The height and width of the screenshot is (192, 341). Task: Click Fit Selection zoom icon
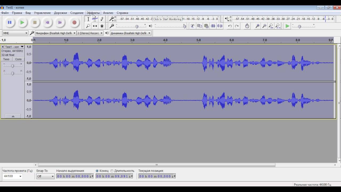click(x=271, y=26)
